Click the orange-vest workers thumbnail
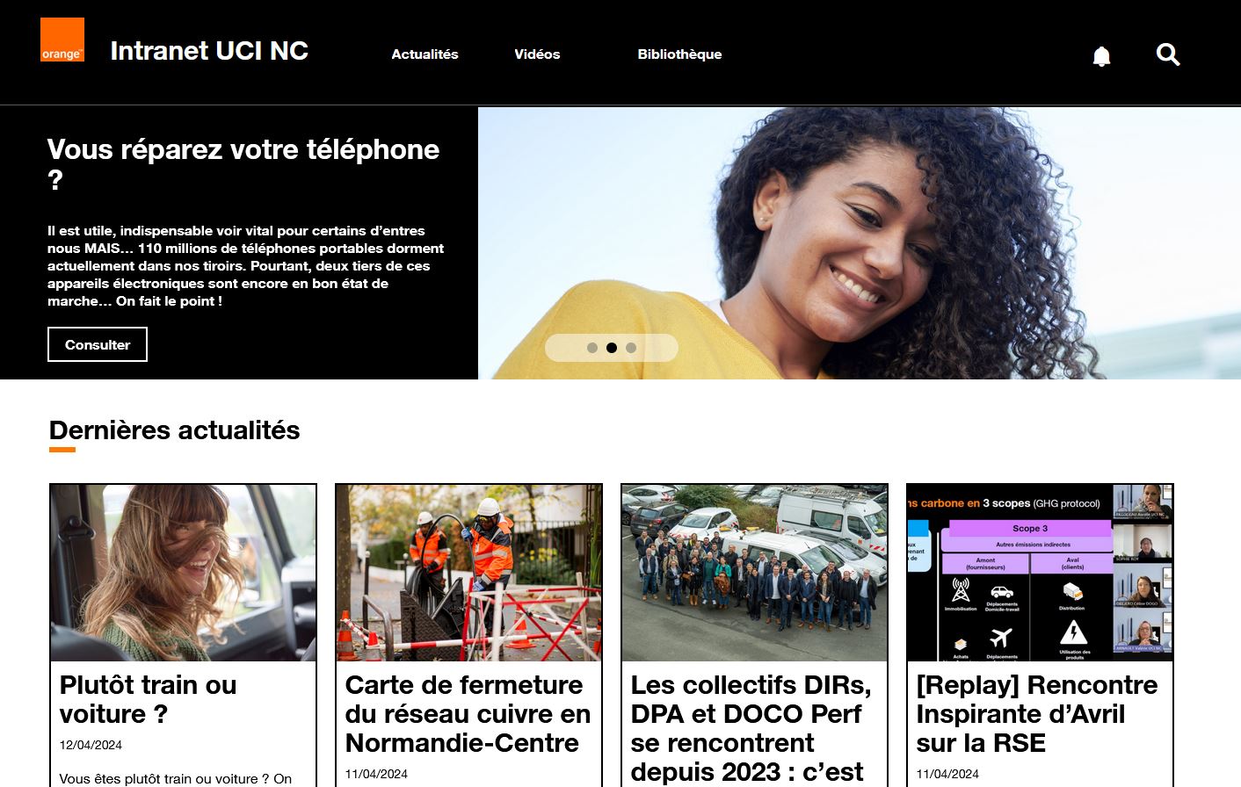 468,573
